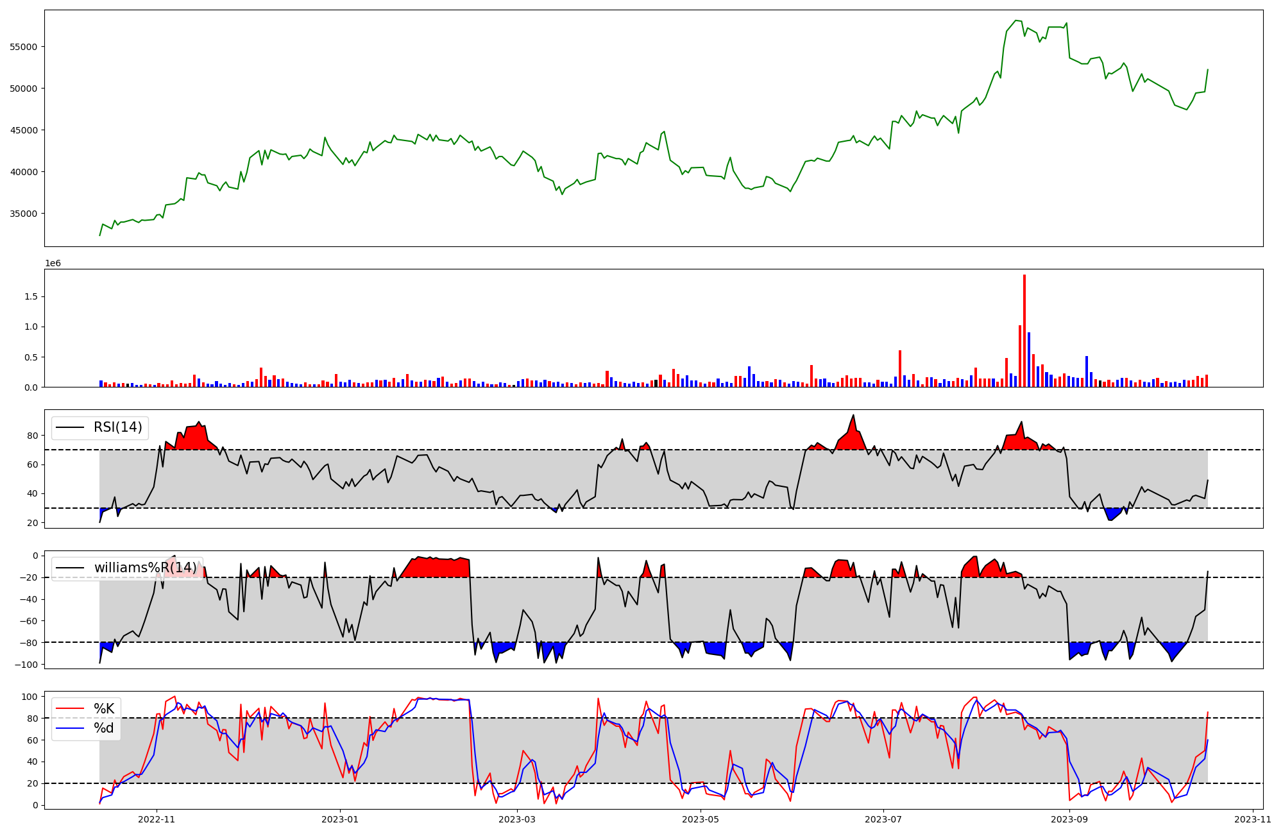
Task: Click the 2023-11 x-axis date label
Action: [x=1252, y=819]
